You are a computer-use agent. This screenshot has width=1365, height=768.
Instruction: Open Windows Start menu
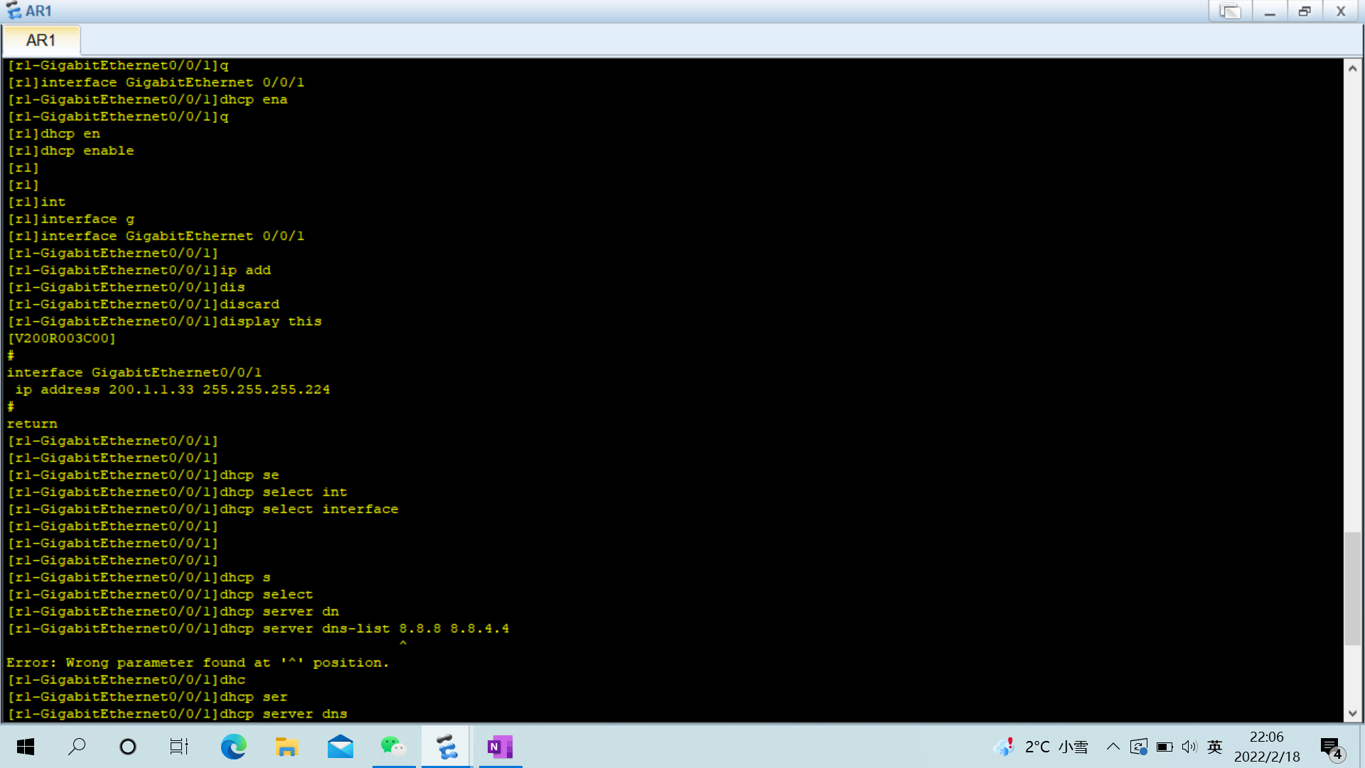[26, 747]
